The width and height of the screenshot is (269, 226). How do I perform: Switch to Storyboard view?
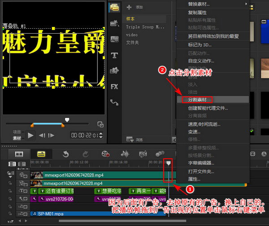(x=19, y=154)
